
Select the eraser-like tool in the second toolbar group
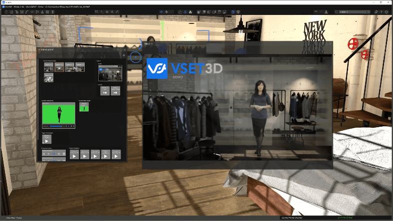pyautogui.click(x=117, y=12)
